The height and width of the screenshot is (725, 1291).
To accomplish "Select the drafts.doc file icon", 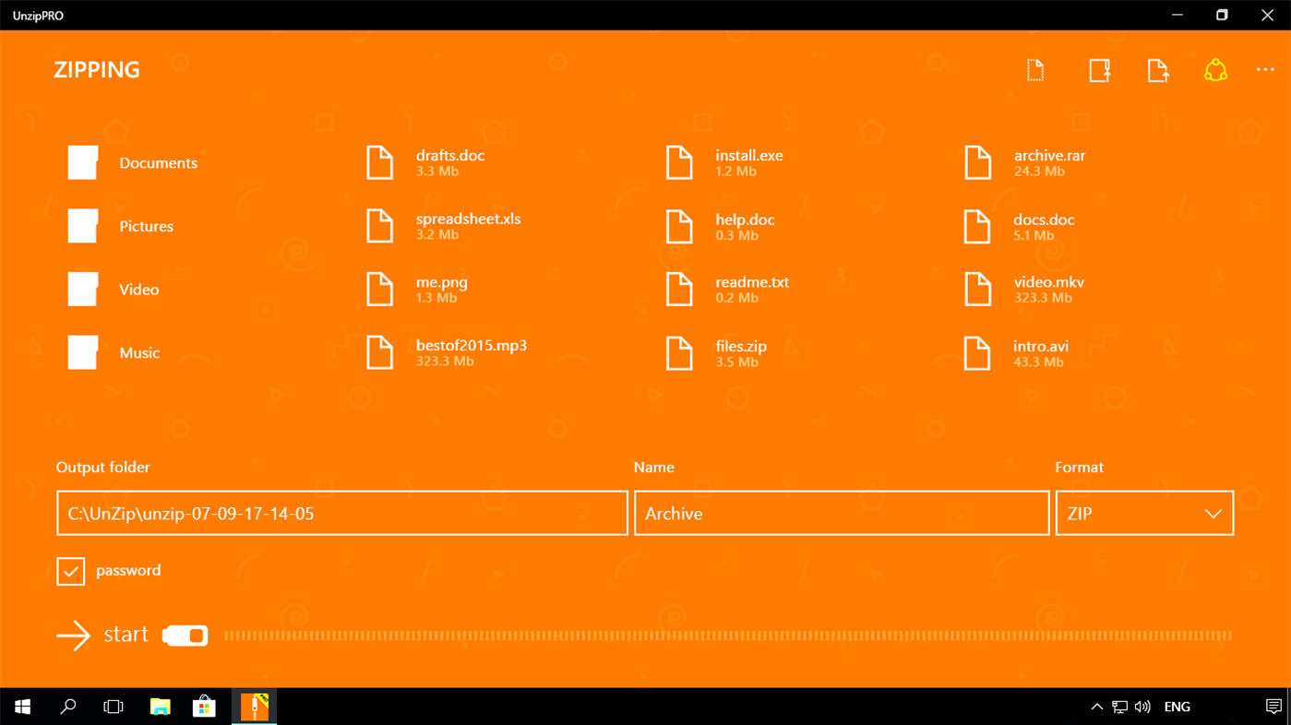I will tap(380, 161).
